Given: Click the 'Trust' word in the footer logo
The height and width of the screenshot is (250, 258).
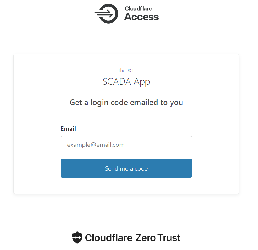Looking at the screenshot, I should 169,238.
